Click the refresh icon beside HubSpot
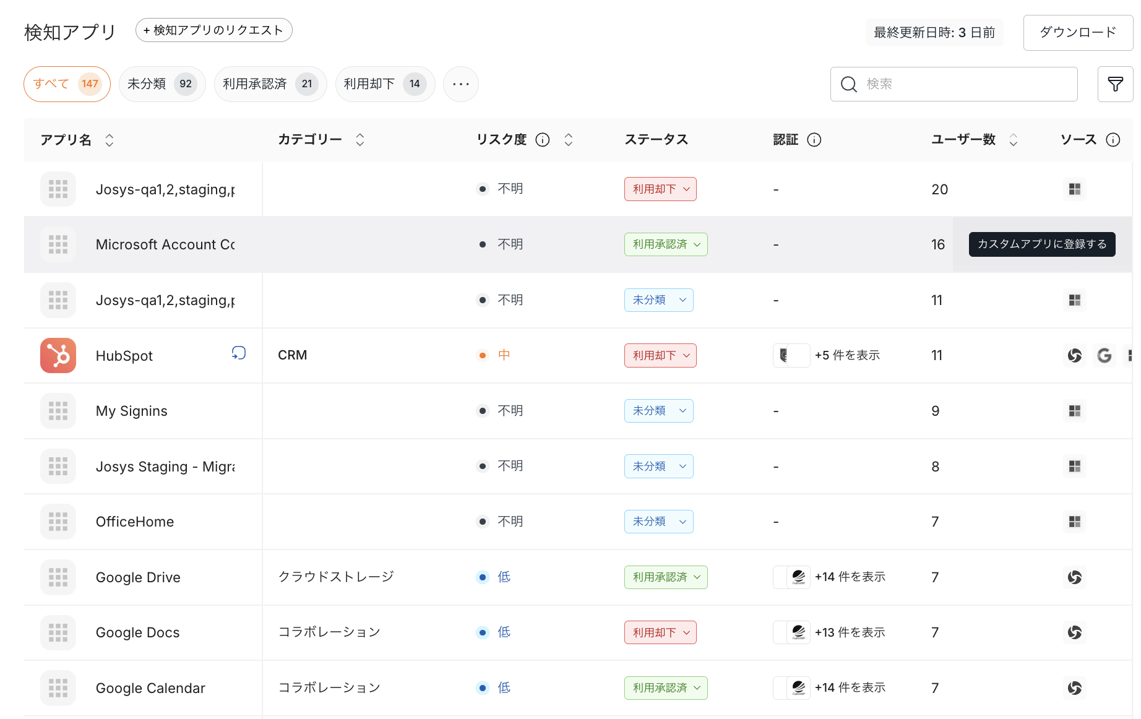 [x=239, y=353]
